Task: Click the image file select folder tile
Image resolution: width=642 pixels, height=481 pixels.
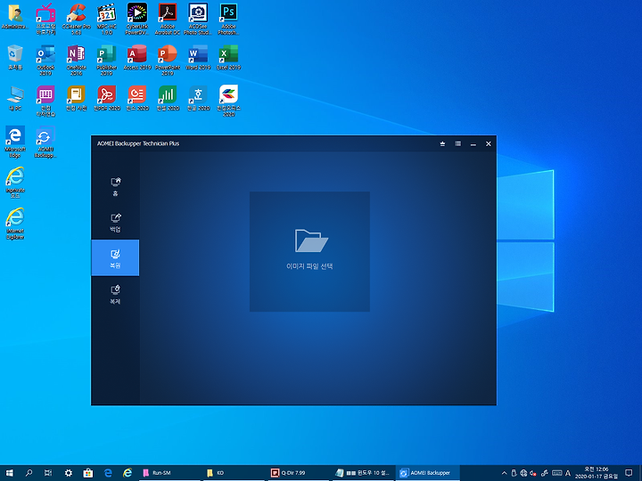Action: 310,251
